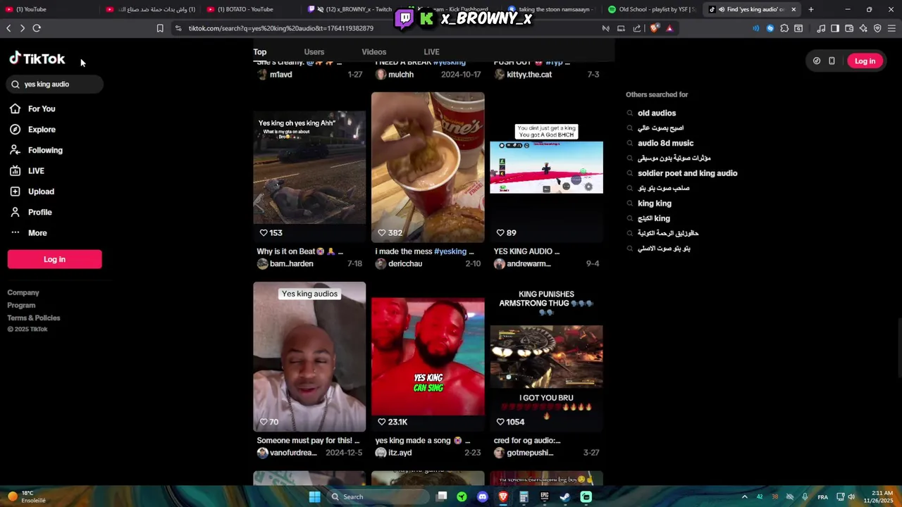Image resolution: width=902 pixels, height=507 pixels.
Task: Click the Windows taskbar Search box
Action: click(x=378, y=497)
